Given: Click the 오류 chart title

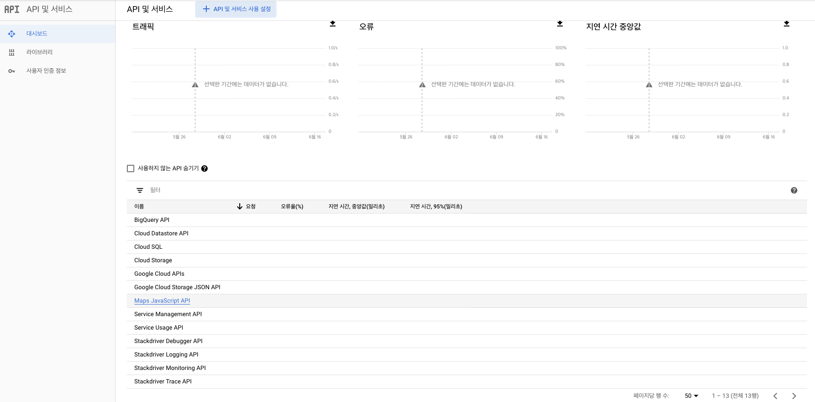Looking at the screenshot, I should tap(367, 27).
